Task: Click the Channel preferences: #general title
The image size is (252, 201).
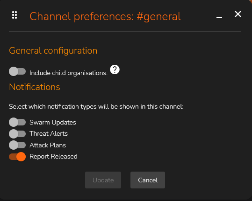Action: point(105,16)
